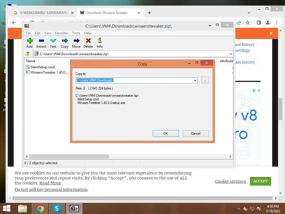
Task: Open the Chrome profile avatar
Action: tap(268, 23)
